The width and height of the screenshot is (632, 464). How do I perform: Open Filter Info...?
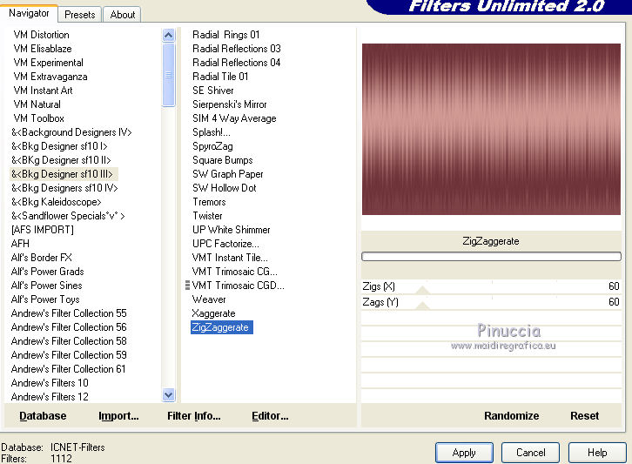(x=194, y=415)
